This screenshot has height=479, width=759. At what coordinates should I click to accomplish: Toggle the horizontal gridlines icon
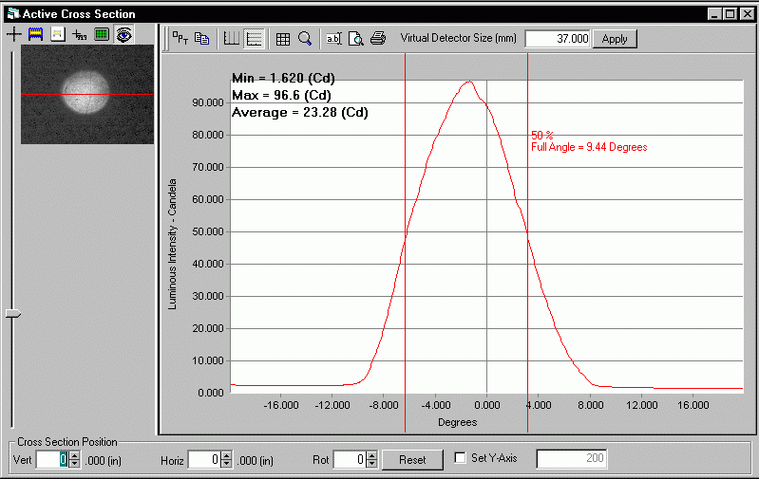point(255,39)
